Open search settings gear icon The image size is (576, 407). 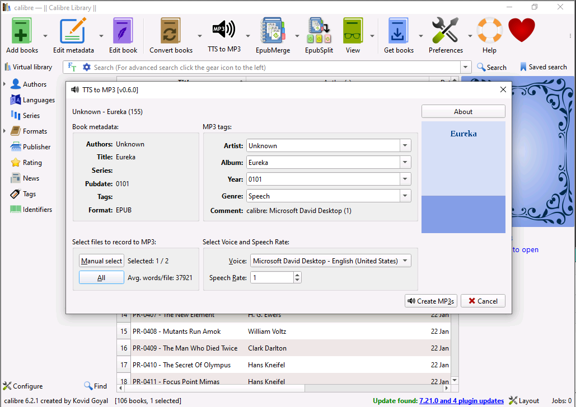point(86,67)
